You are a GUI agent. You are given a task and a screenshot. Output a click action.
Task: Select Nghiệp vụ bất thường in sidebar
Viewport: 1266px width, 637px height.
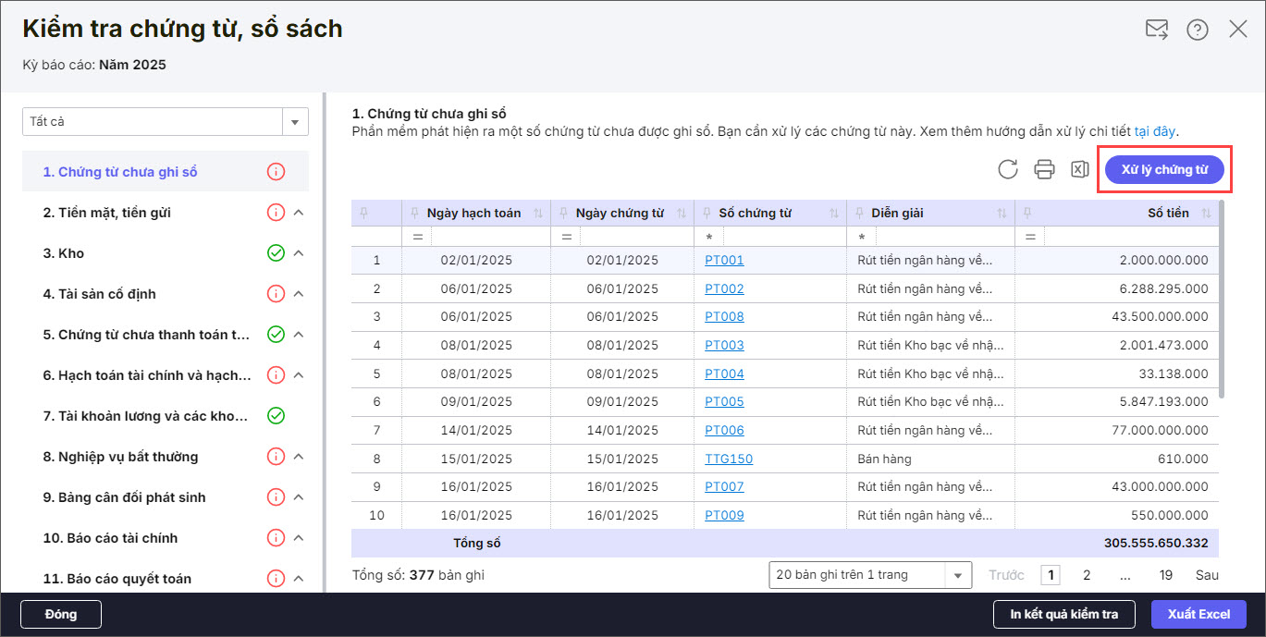pyautogui.click(x=120, y=457)
